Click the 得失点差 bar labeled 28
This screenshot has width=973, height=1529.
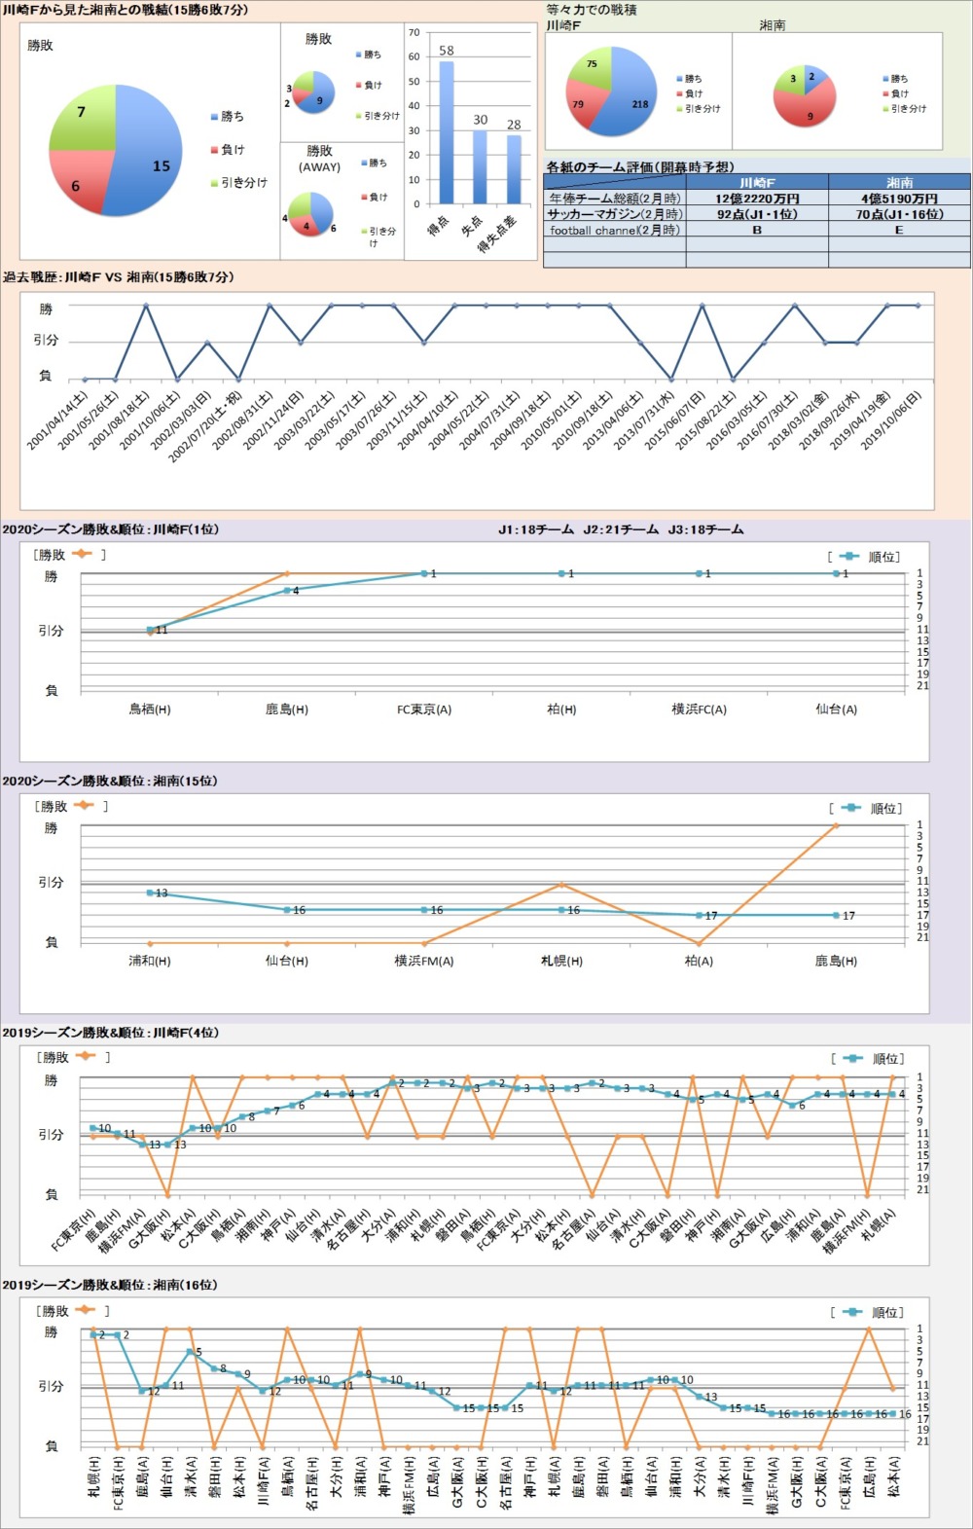click(x=514, y=169)
